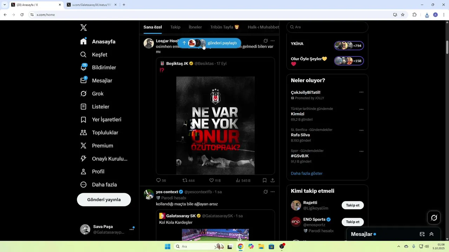The width and height of the screenshot is (449, 252).
Task: Open floating Grok button at bottom right
Action: point(434,218)
